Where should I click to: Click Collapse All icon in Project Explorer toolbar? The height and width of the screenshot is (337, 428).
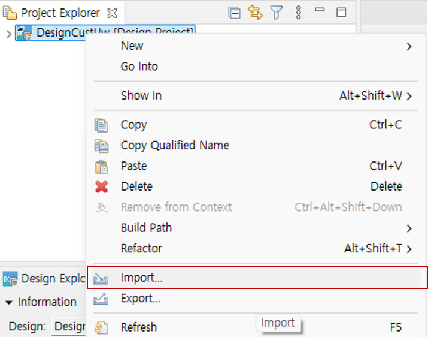tap(235, 13)
